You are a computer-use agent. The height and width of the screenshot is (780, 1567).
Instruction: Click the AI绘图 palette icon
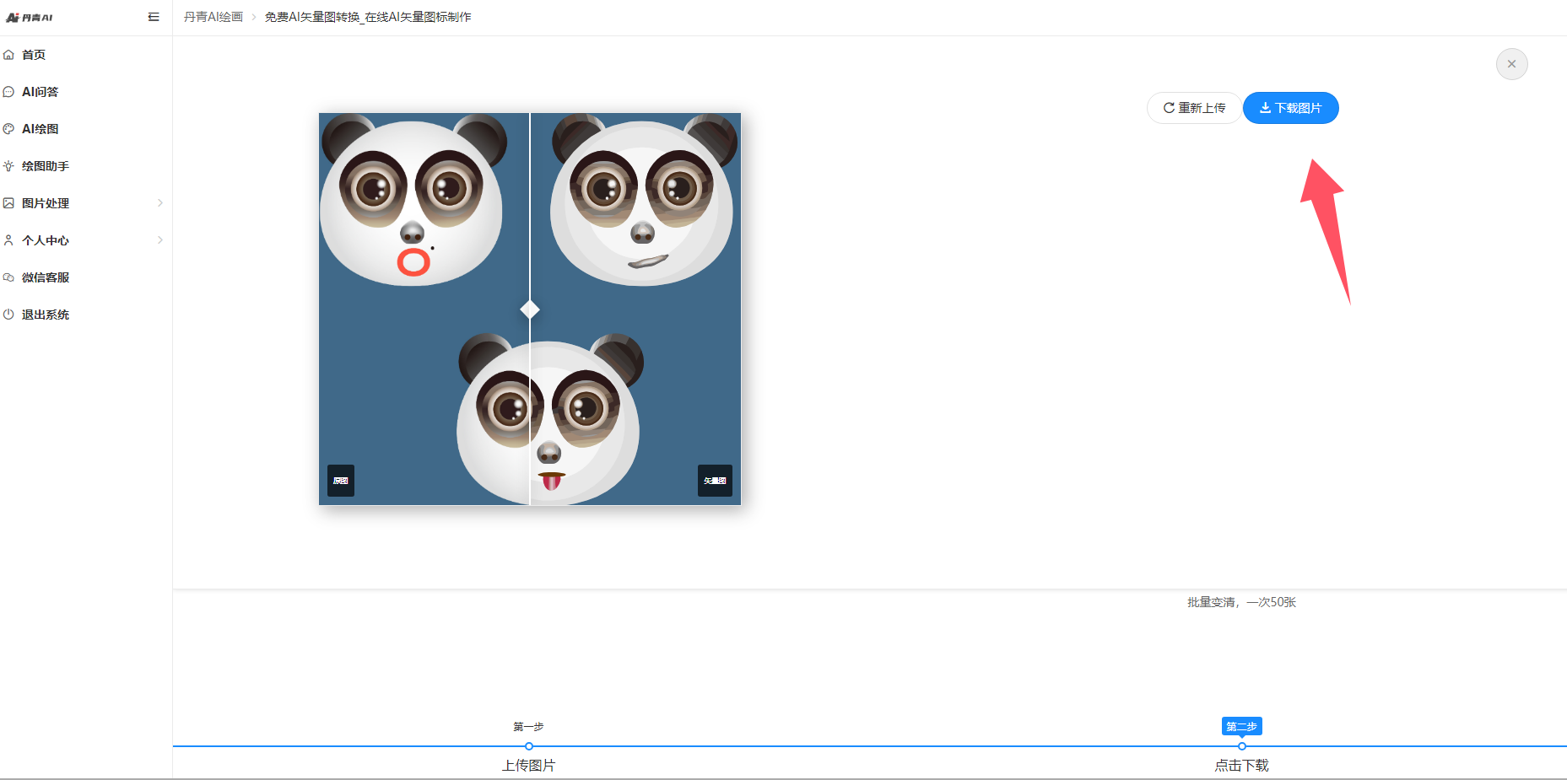8,129
